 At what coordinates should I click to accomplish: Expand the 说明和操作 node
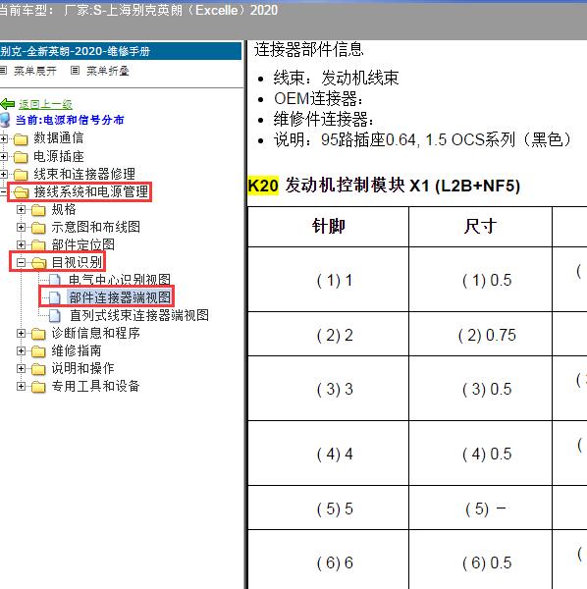click(x=21, y=368)
